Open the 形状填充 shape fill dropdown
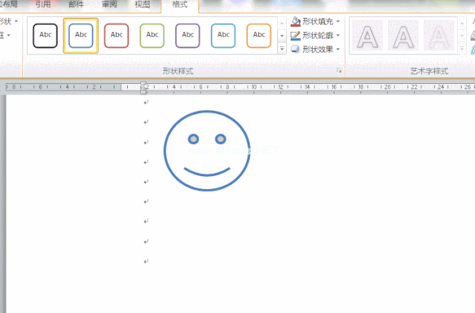 click(x=317, y=22)
